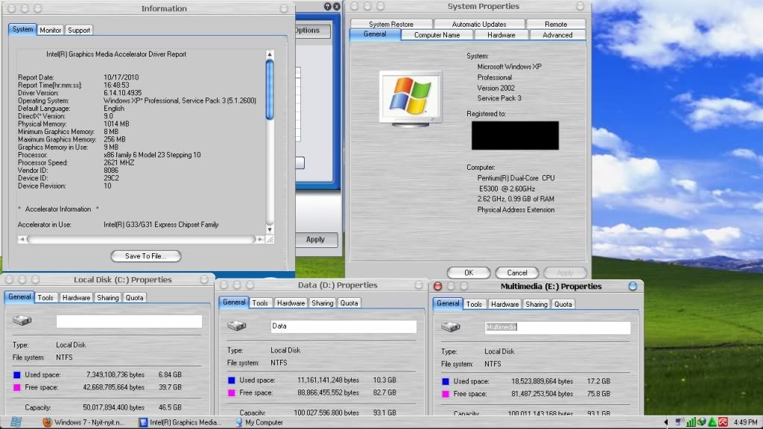Click the blue button on Multimedia (E:) title bar
Screen dimensions: 763x429
pyautogui.click(x=633, y=286)
